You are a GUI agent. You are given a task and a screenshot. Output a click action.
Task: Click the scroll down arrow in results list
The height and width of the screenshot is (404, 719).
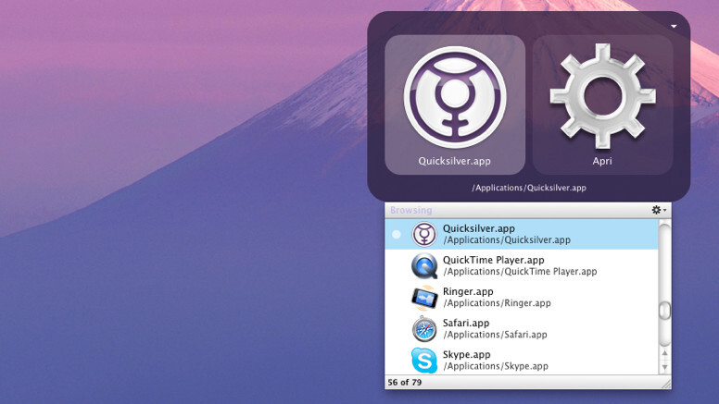coord(664,367)
